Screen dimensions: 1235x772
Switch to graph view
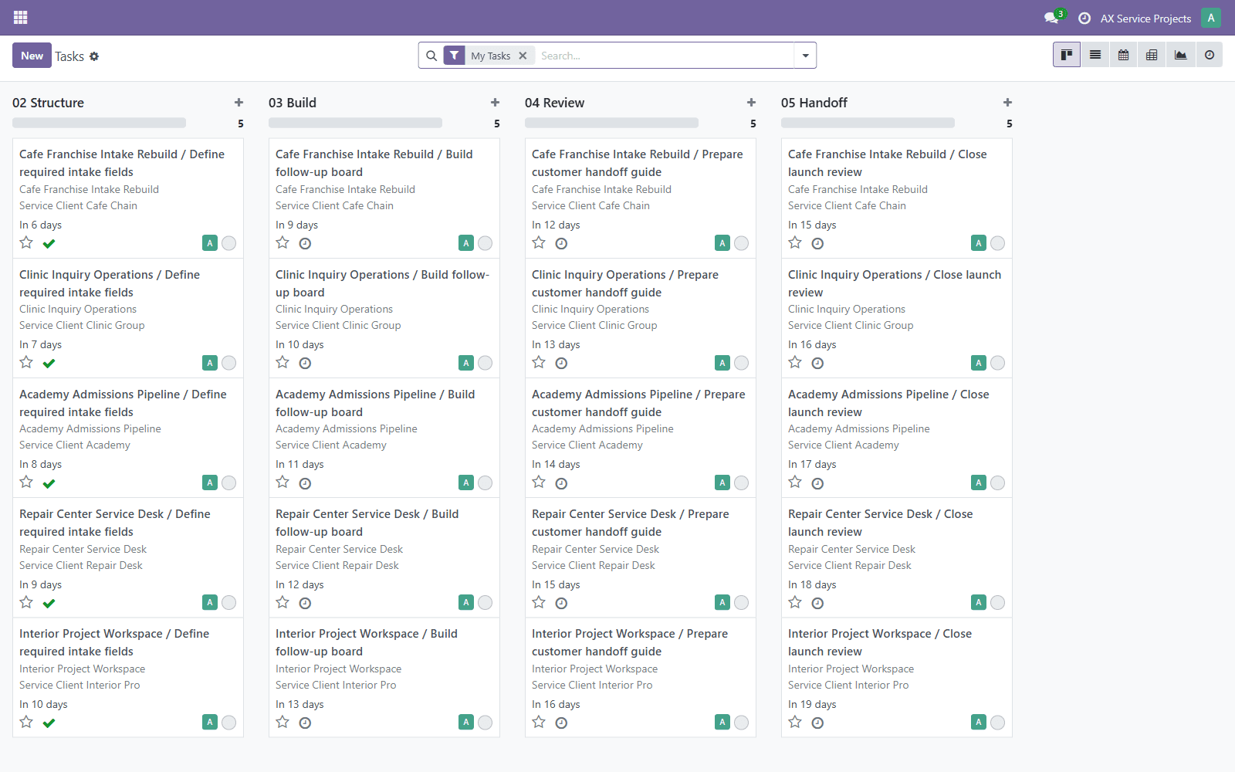tap(1180, 55)
